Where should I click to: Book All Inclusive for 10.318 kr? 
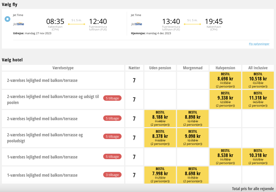point(258,157)
